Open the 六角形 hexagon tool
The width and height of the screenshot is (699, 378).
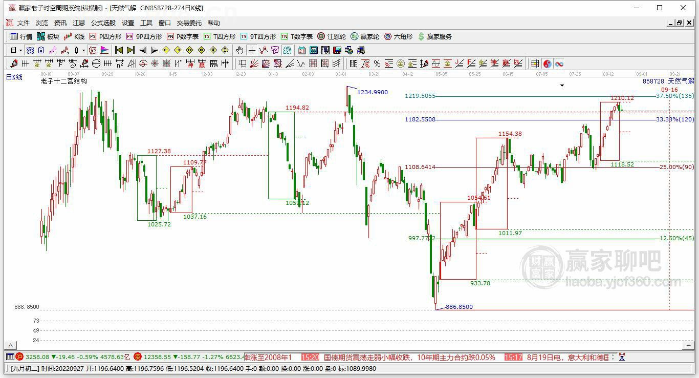[x=398, y=36]
